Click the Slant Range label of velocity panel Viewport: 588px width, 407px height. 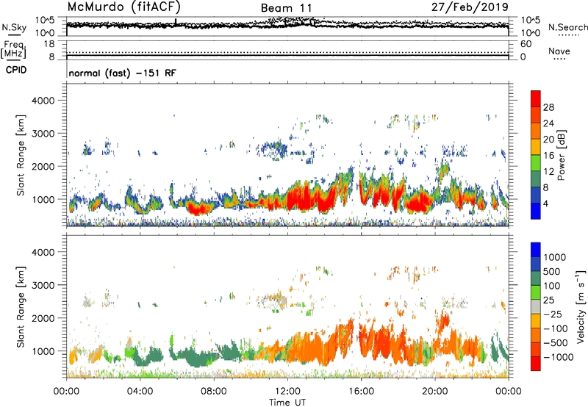[21, 307]
